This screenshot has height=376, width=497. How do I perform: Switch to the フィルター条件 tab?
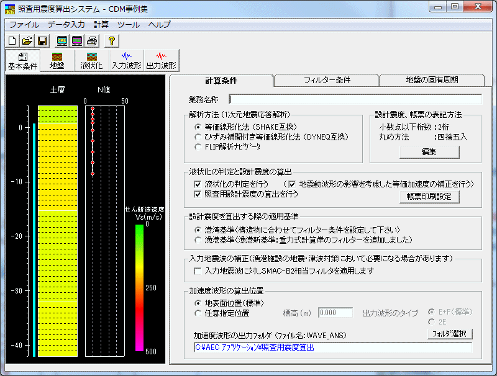coord(327,81)
